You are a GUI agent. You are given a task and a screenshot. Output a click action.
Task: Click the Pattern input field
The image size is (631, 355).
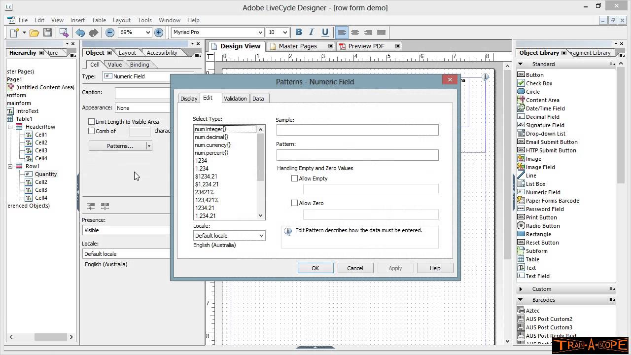[357, 155]
